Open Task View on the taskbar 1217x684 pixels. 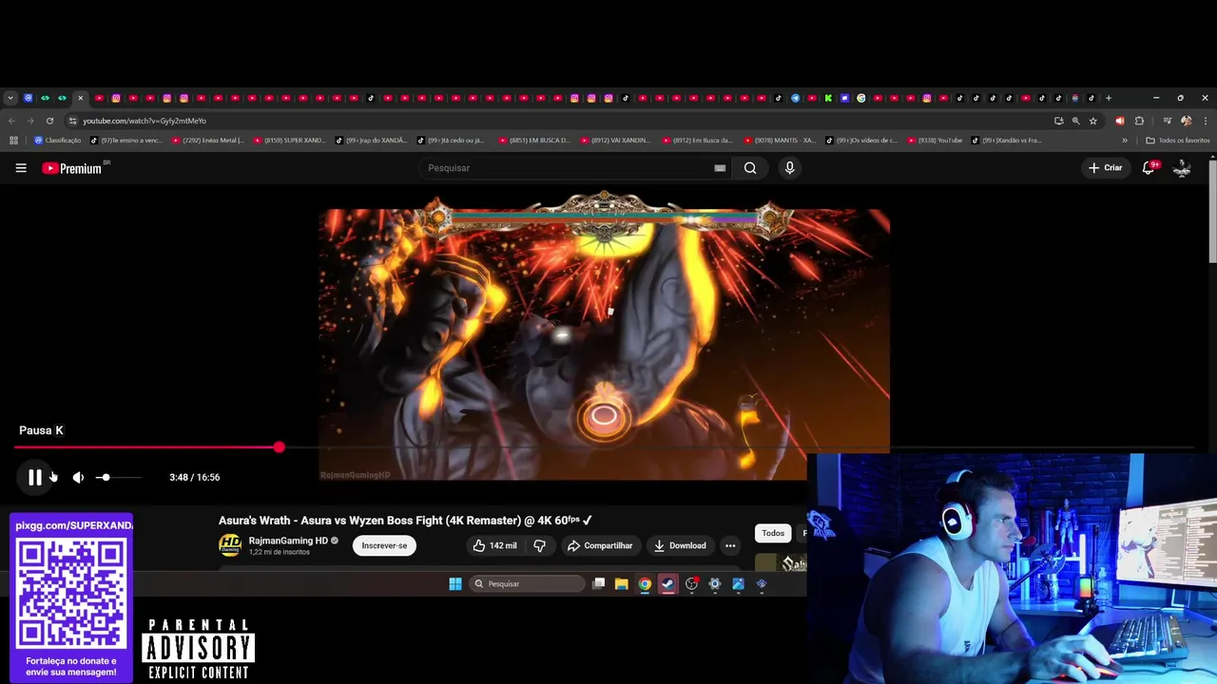598,584
